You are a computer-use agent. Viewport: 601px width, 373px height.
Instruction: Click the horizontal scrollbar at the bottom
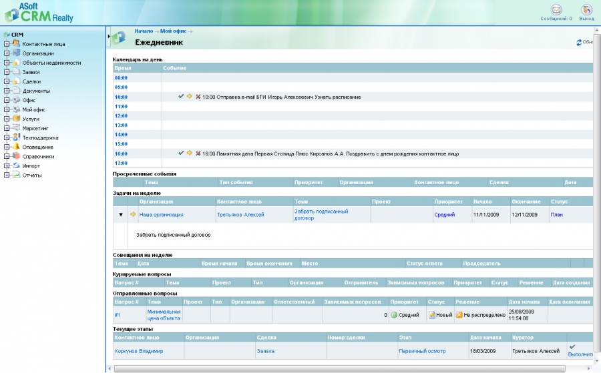(x=334, y=368)
